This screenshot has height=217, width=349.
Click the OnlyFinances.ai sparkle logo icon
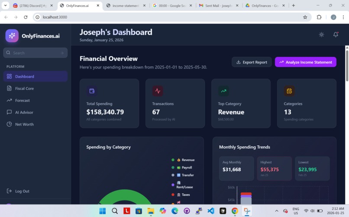click(x=12, y=36)
